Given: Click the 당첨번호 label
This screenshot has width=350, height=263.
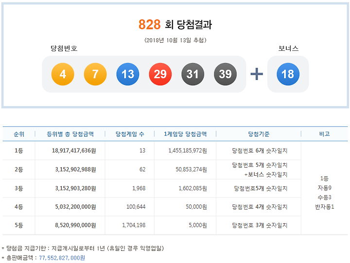Looking at the screenshot, I should pyautogui.click(x=64, y=48).
